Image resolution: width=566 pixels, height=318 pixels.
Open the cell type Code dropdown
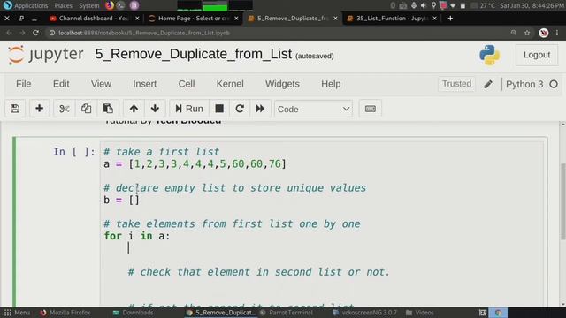click(313, 109)
